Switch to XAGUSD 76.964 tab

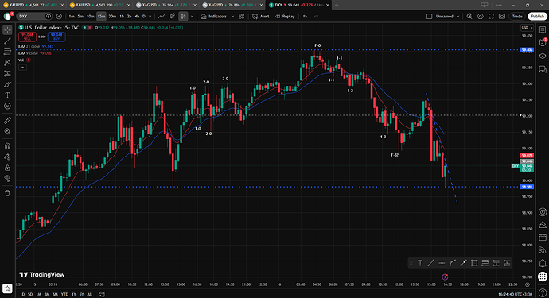point(165,5)
